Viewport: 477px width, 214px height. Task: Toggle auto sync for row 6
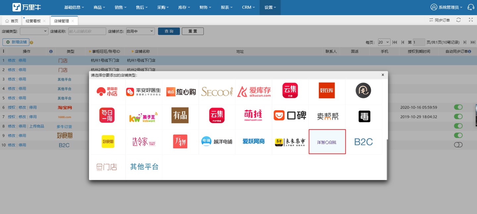458,107
